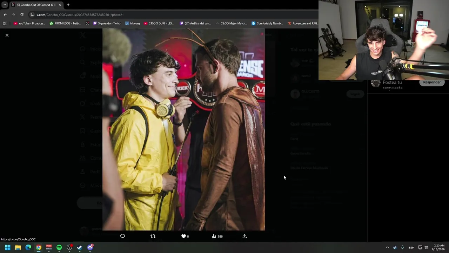This screenshot has height=253, width=449.
Task: Switch to Chrome in the taskbar
Action: (x=39, y=247)
